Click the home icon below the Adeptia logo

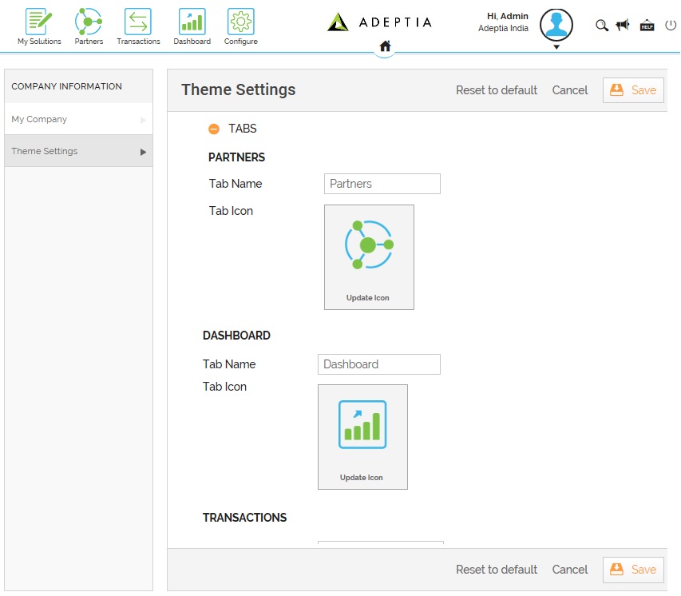(x=385, y=46)
